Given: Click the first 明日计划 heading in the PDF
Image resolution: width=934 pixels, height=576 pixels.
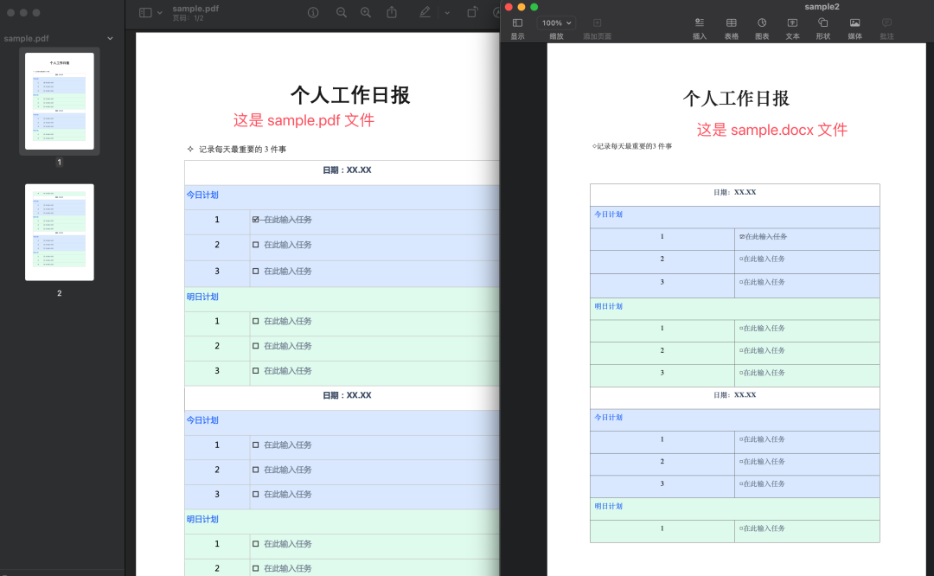Looking at the screenshot, I should click(x=202, y=297).
